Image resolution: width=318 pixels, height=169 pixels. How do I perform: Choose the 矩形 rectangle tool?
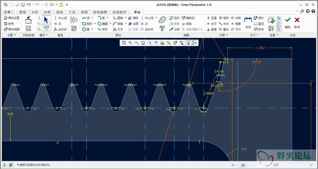(87, 24)
